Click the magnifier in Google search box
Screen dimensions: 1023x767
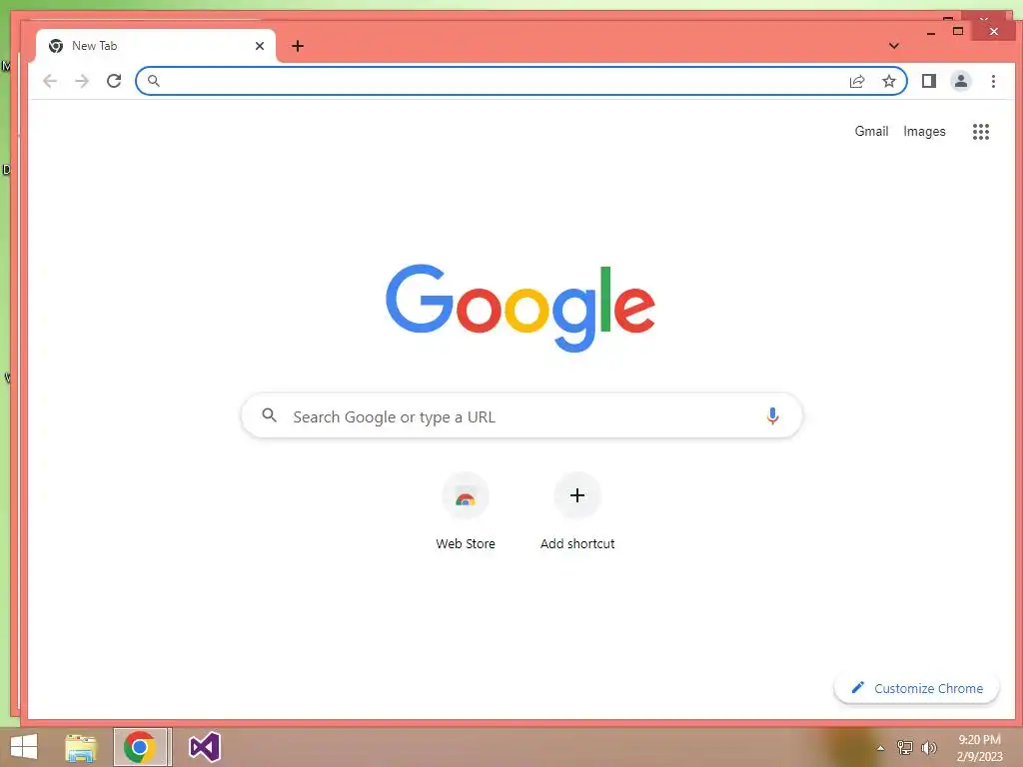point(269,414)
